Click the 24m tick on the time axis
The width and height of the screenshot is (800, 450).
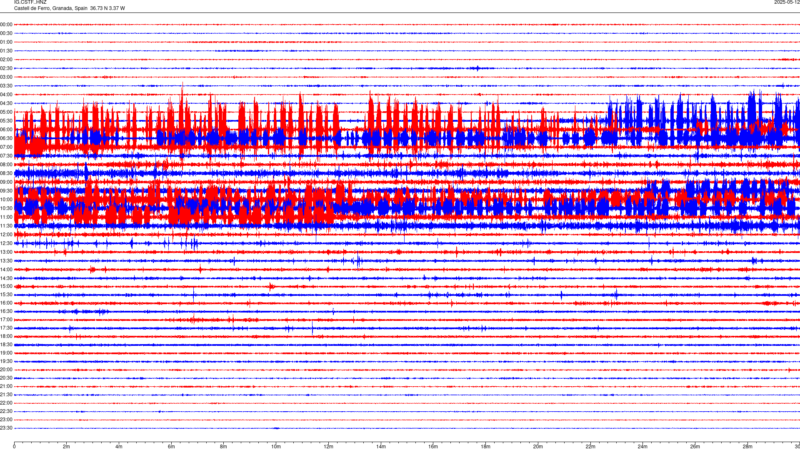(x=642, y=447)
